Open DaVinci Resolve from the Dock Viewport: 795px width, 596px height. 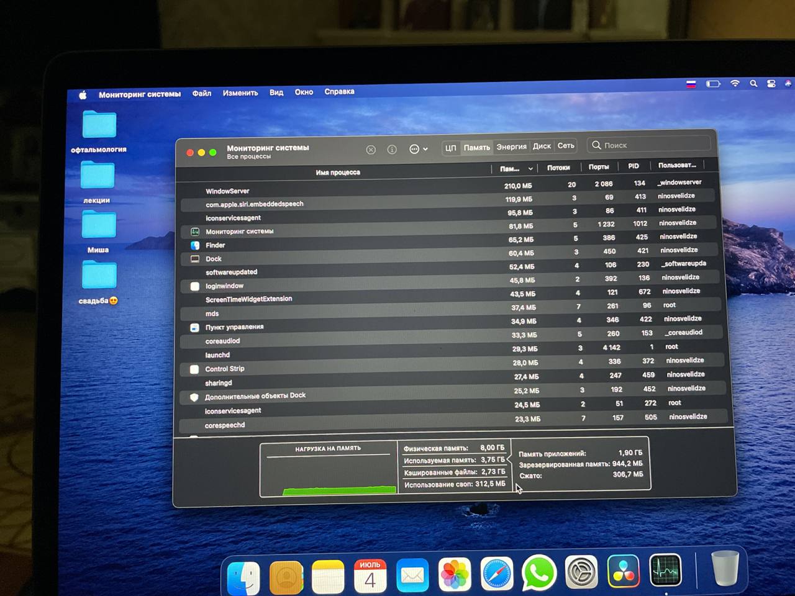623,571
